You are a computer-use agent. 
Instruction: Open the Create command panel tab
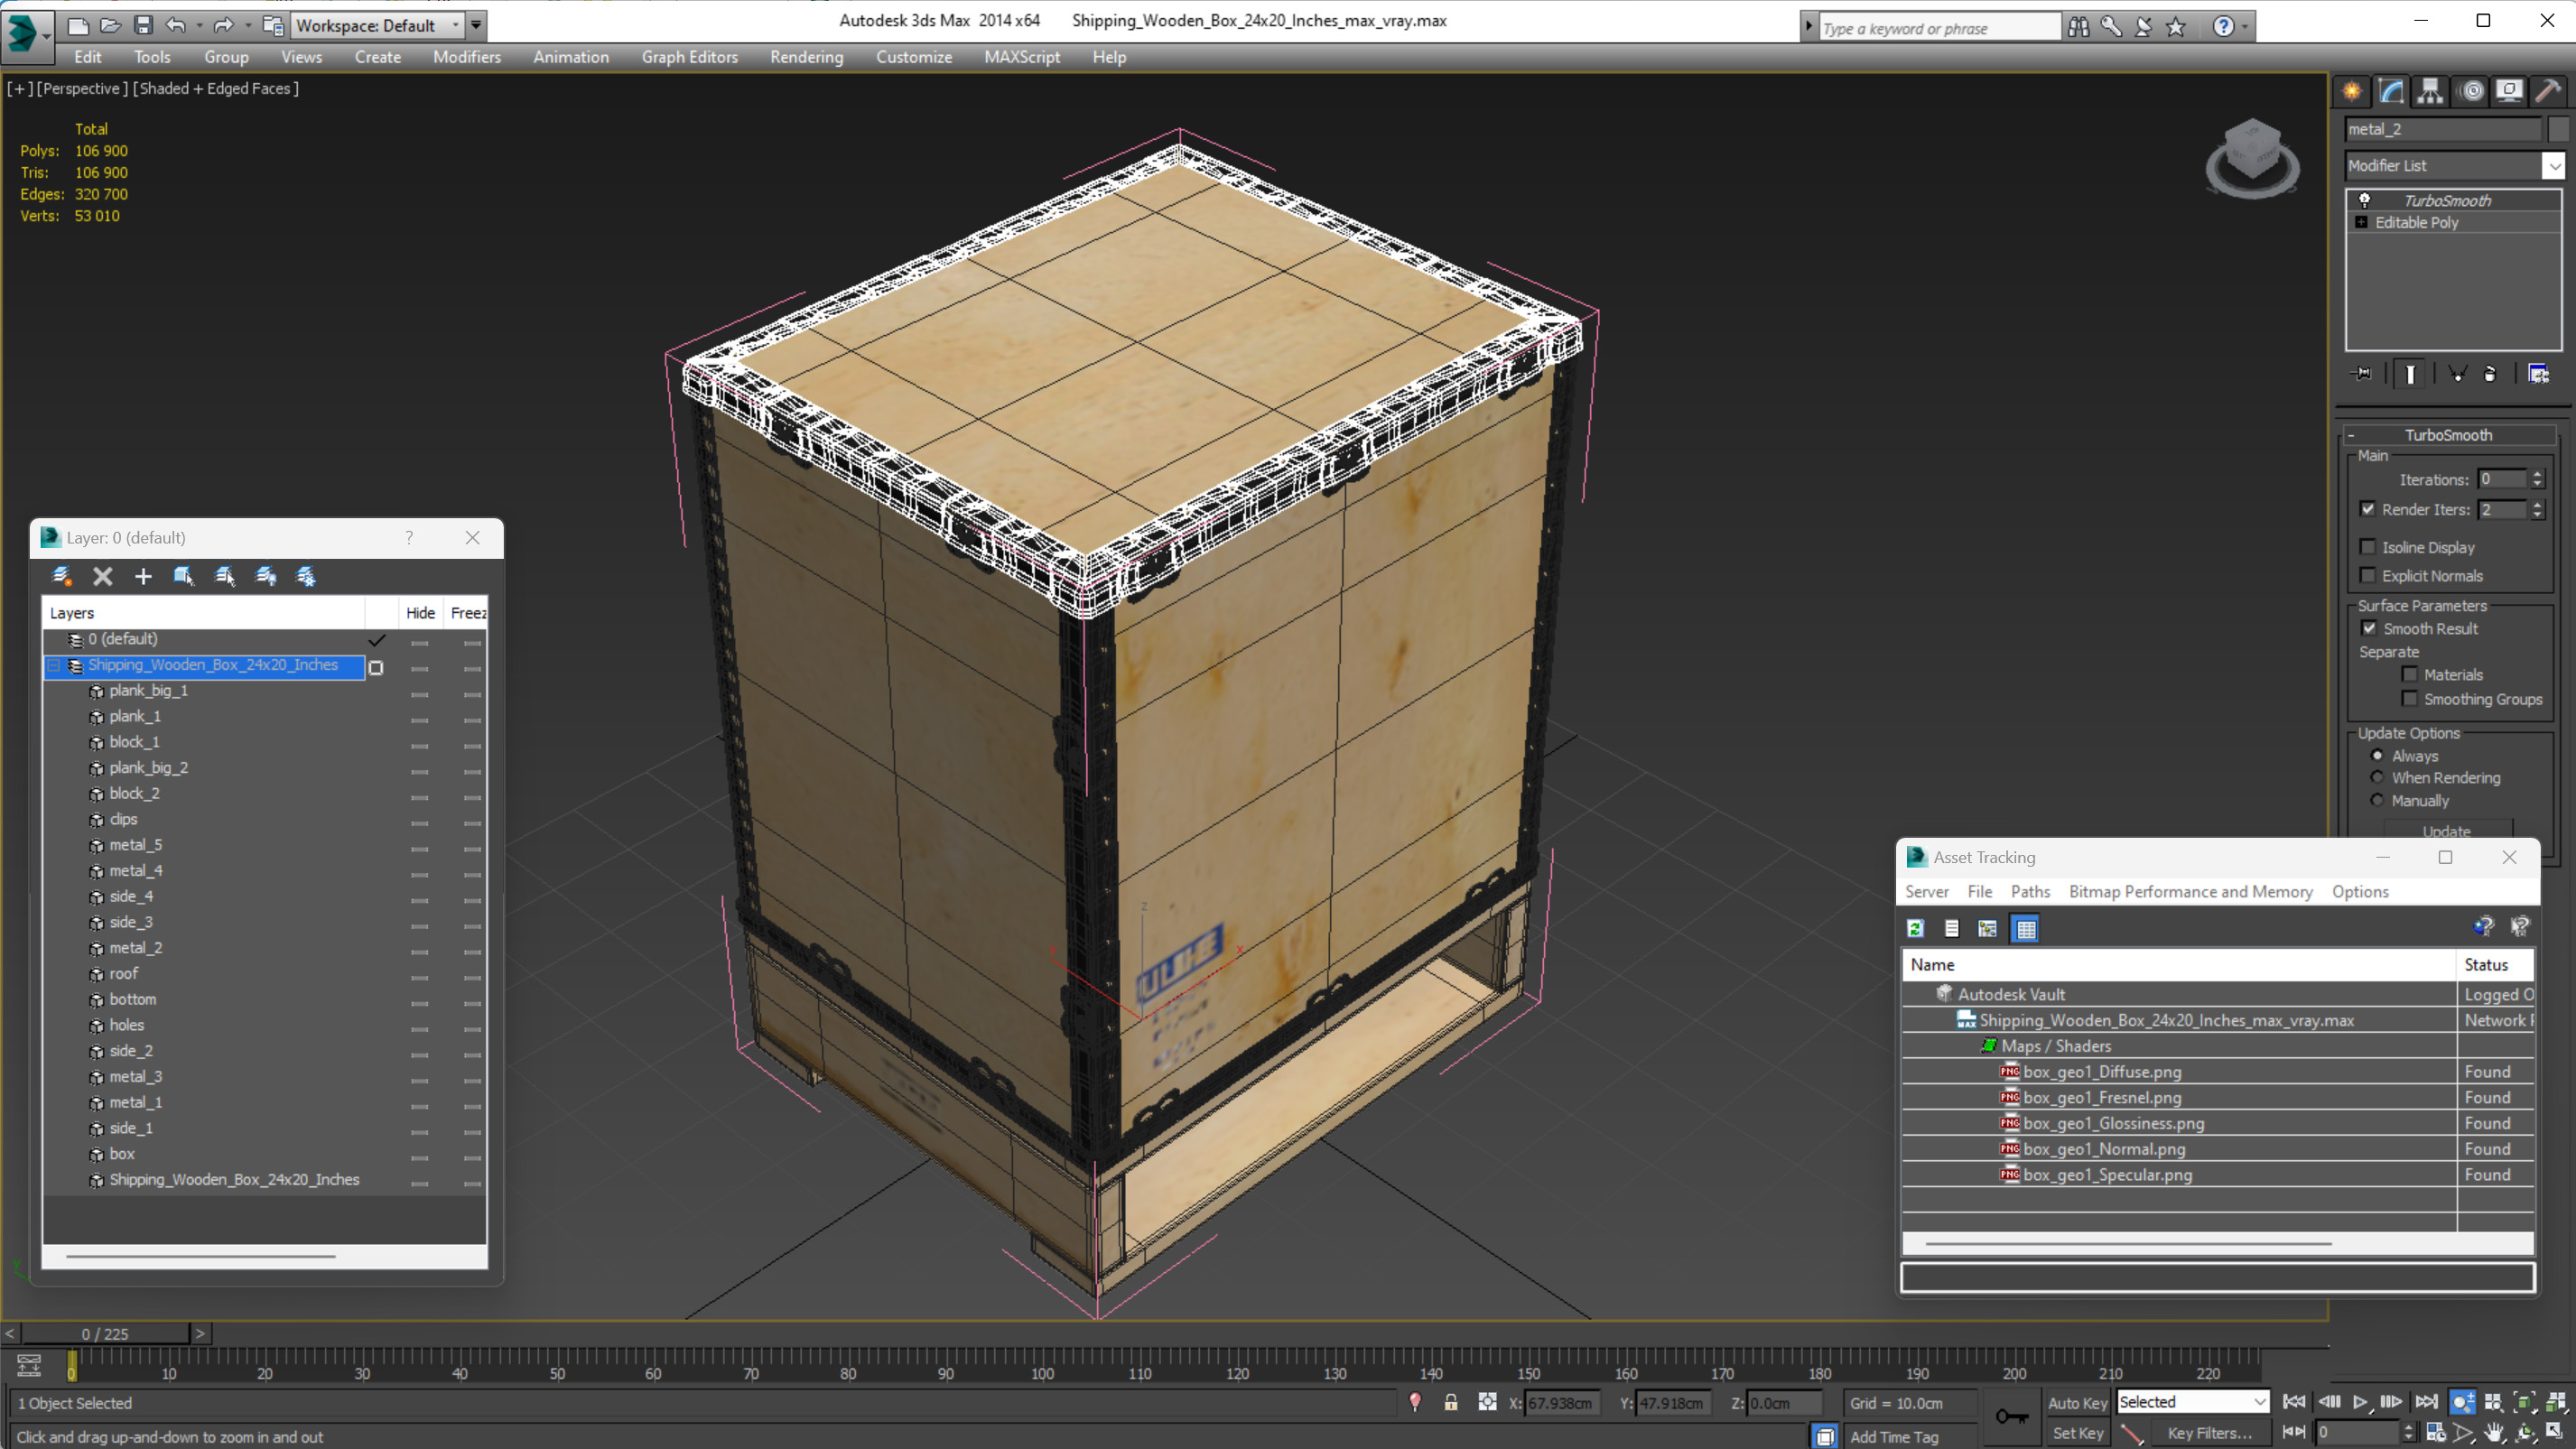click(2352, 92)
